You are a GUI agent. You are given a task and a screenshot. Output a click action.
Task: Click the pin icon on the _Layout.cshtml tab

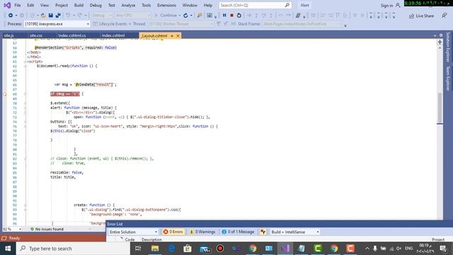coord(171,35)
